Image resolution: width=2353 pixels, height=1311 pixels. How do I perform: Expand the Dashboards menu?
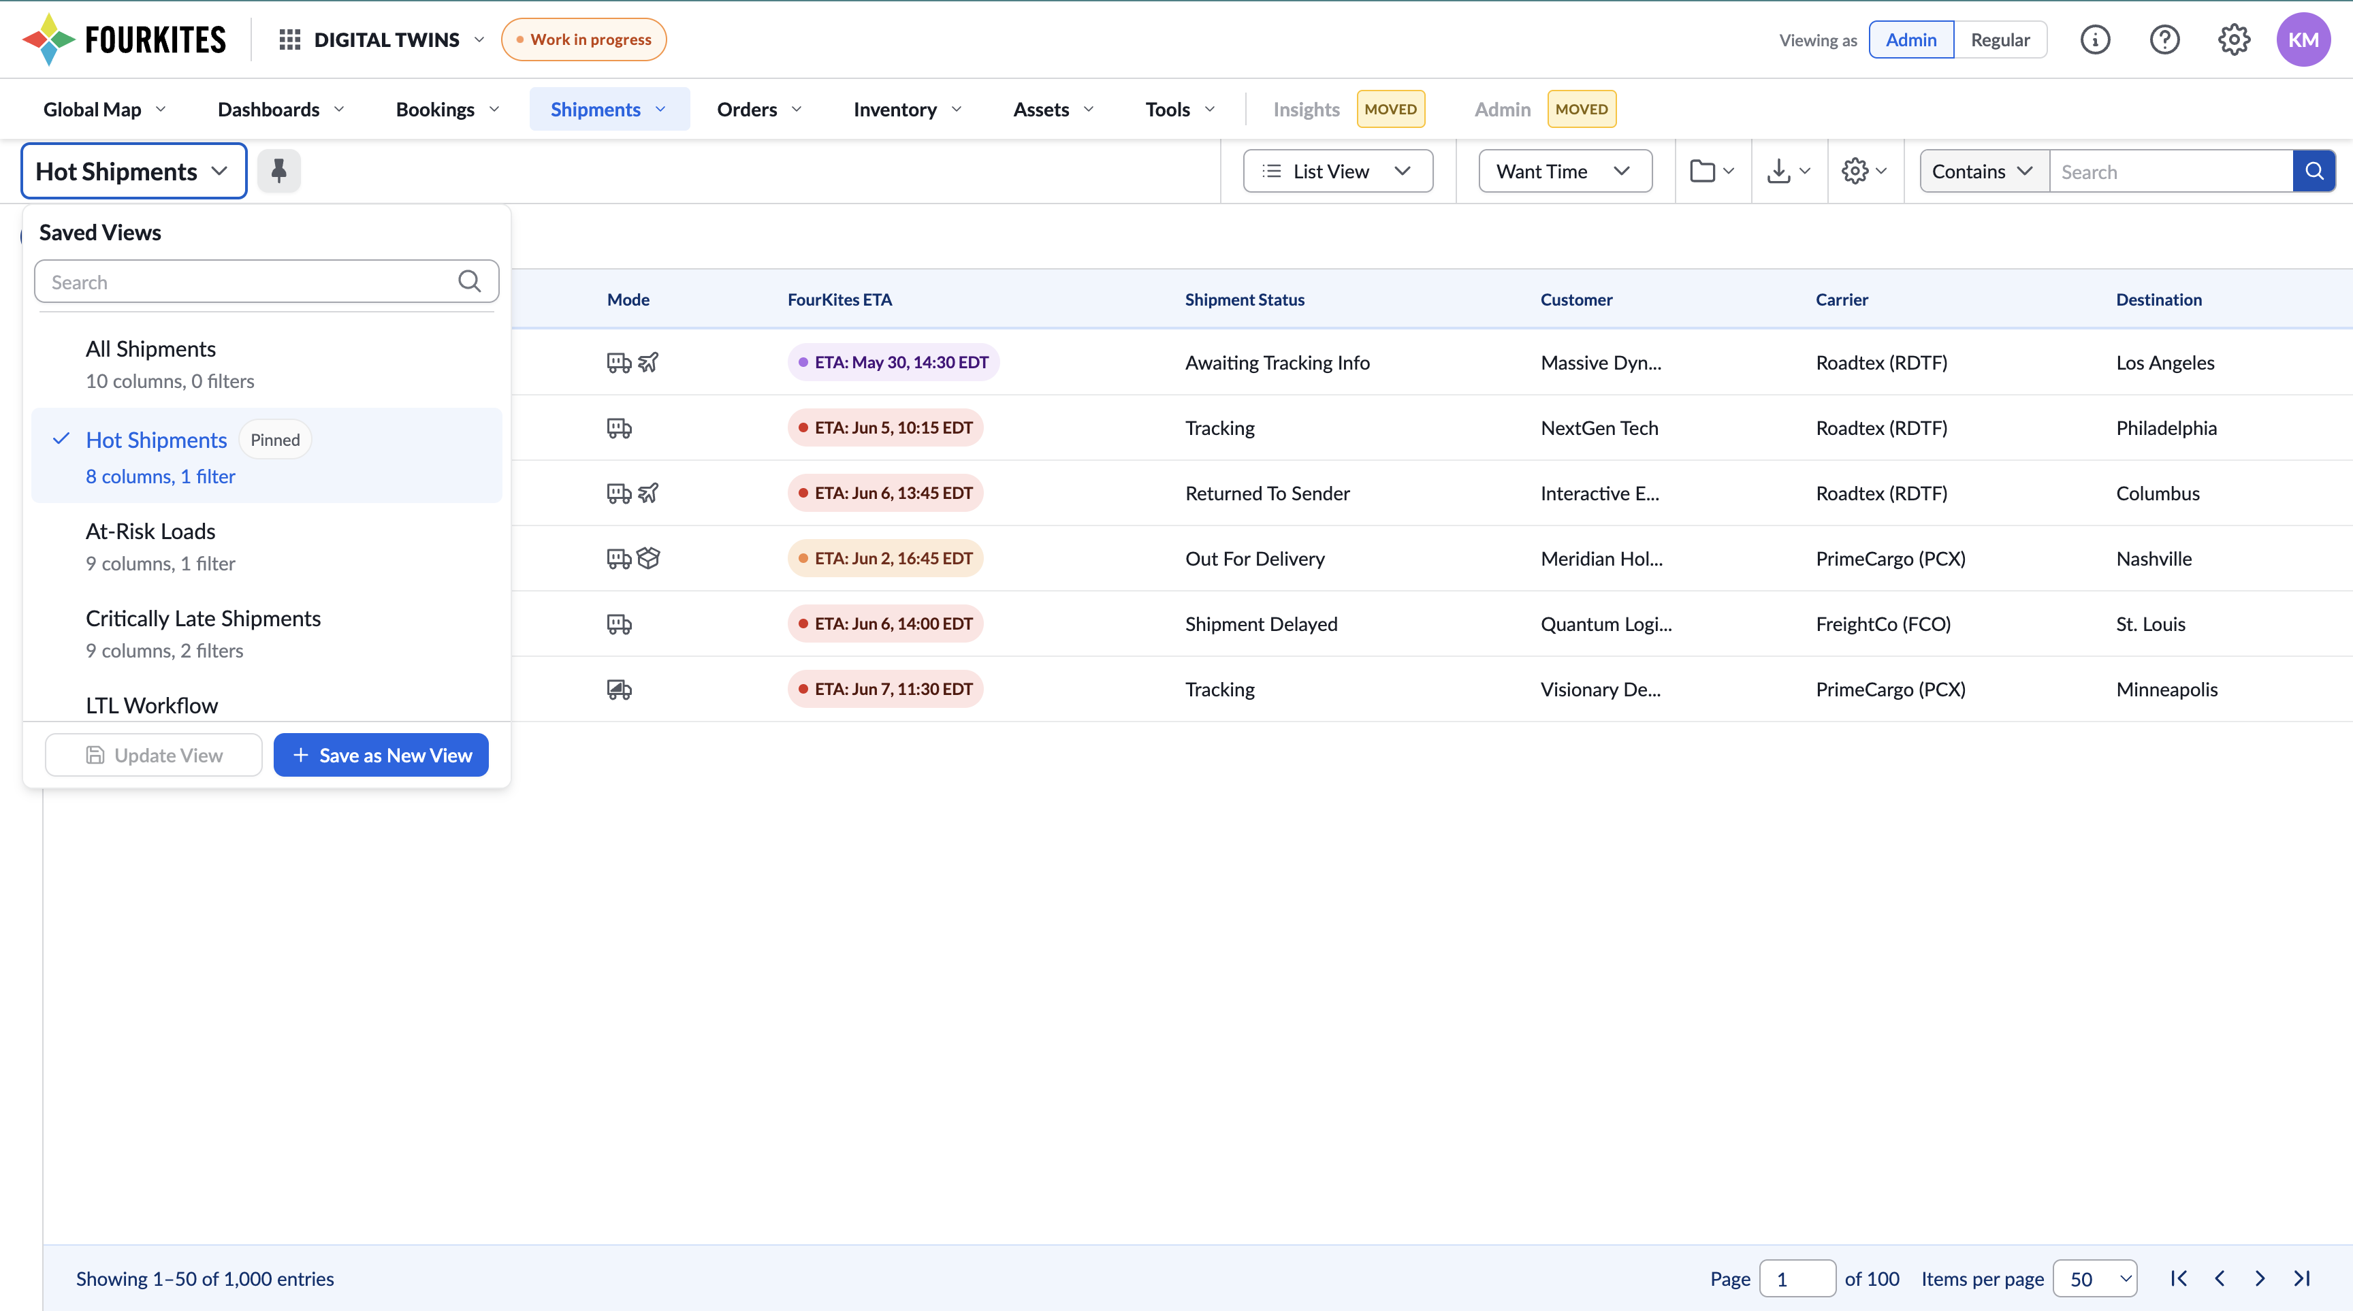pos(281,110)
